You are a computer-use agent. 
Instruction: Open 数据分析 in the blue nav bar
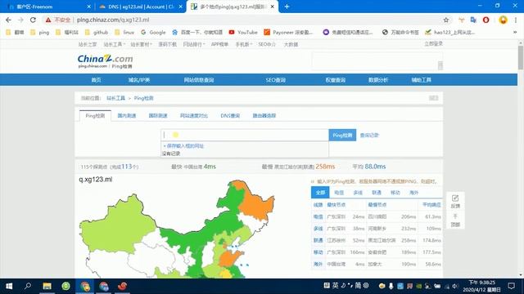point(378,80)
